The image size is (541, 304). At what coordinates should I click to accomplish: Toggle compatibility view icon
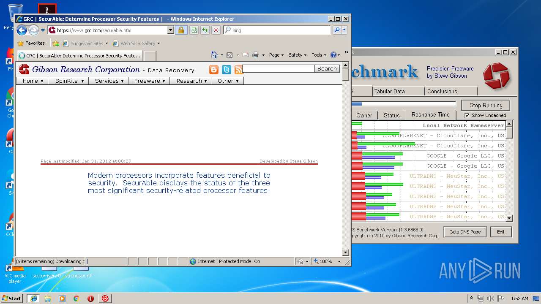pos(194,30)
